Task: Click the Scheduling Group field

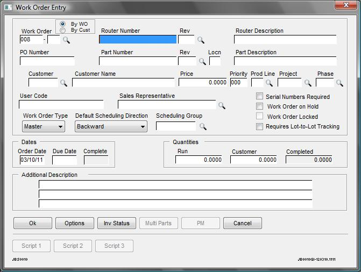Action: 176,126
